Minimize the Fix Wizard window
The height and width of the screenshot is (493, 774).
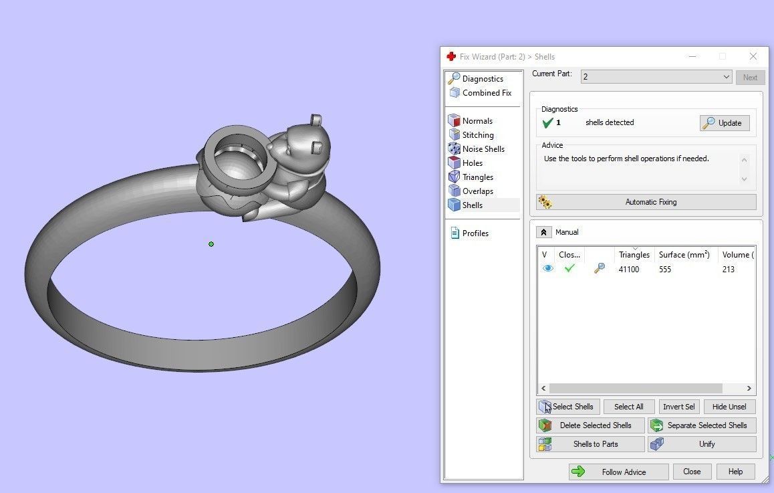tap(692, 56)
